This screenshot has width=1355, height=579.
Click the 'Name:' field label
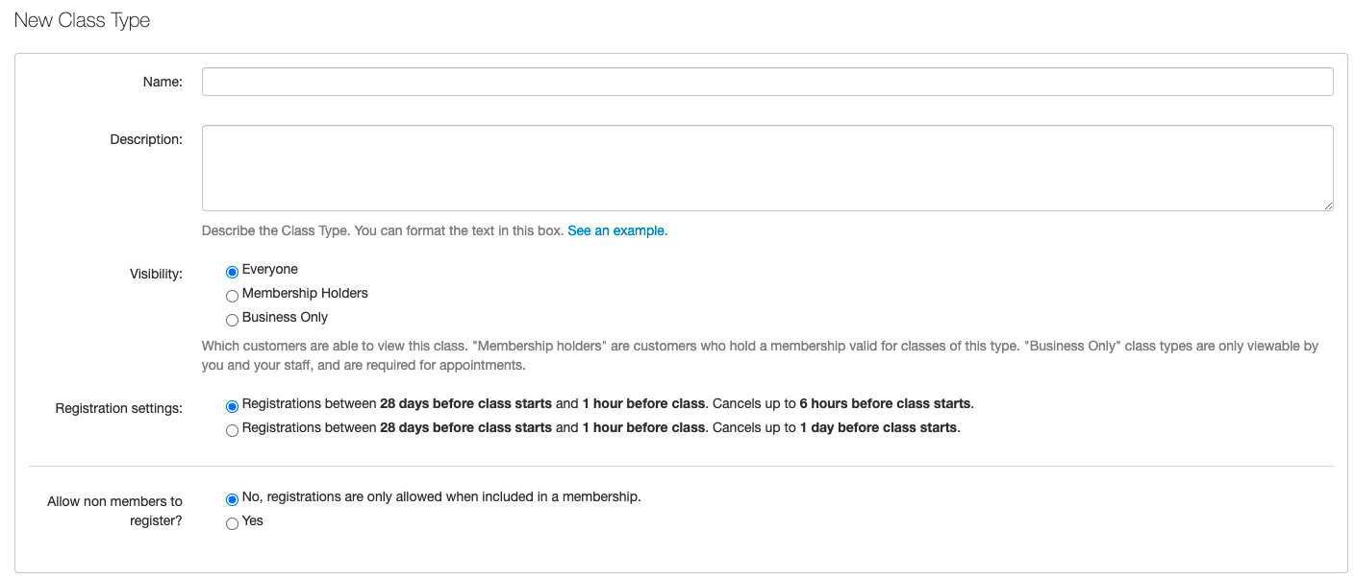pyautogui.click(x=163, y=83)
